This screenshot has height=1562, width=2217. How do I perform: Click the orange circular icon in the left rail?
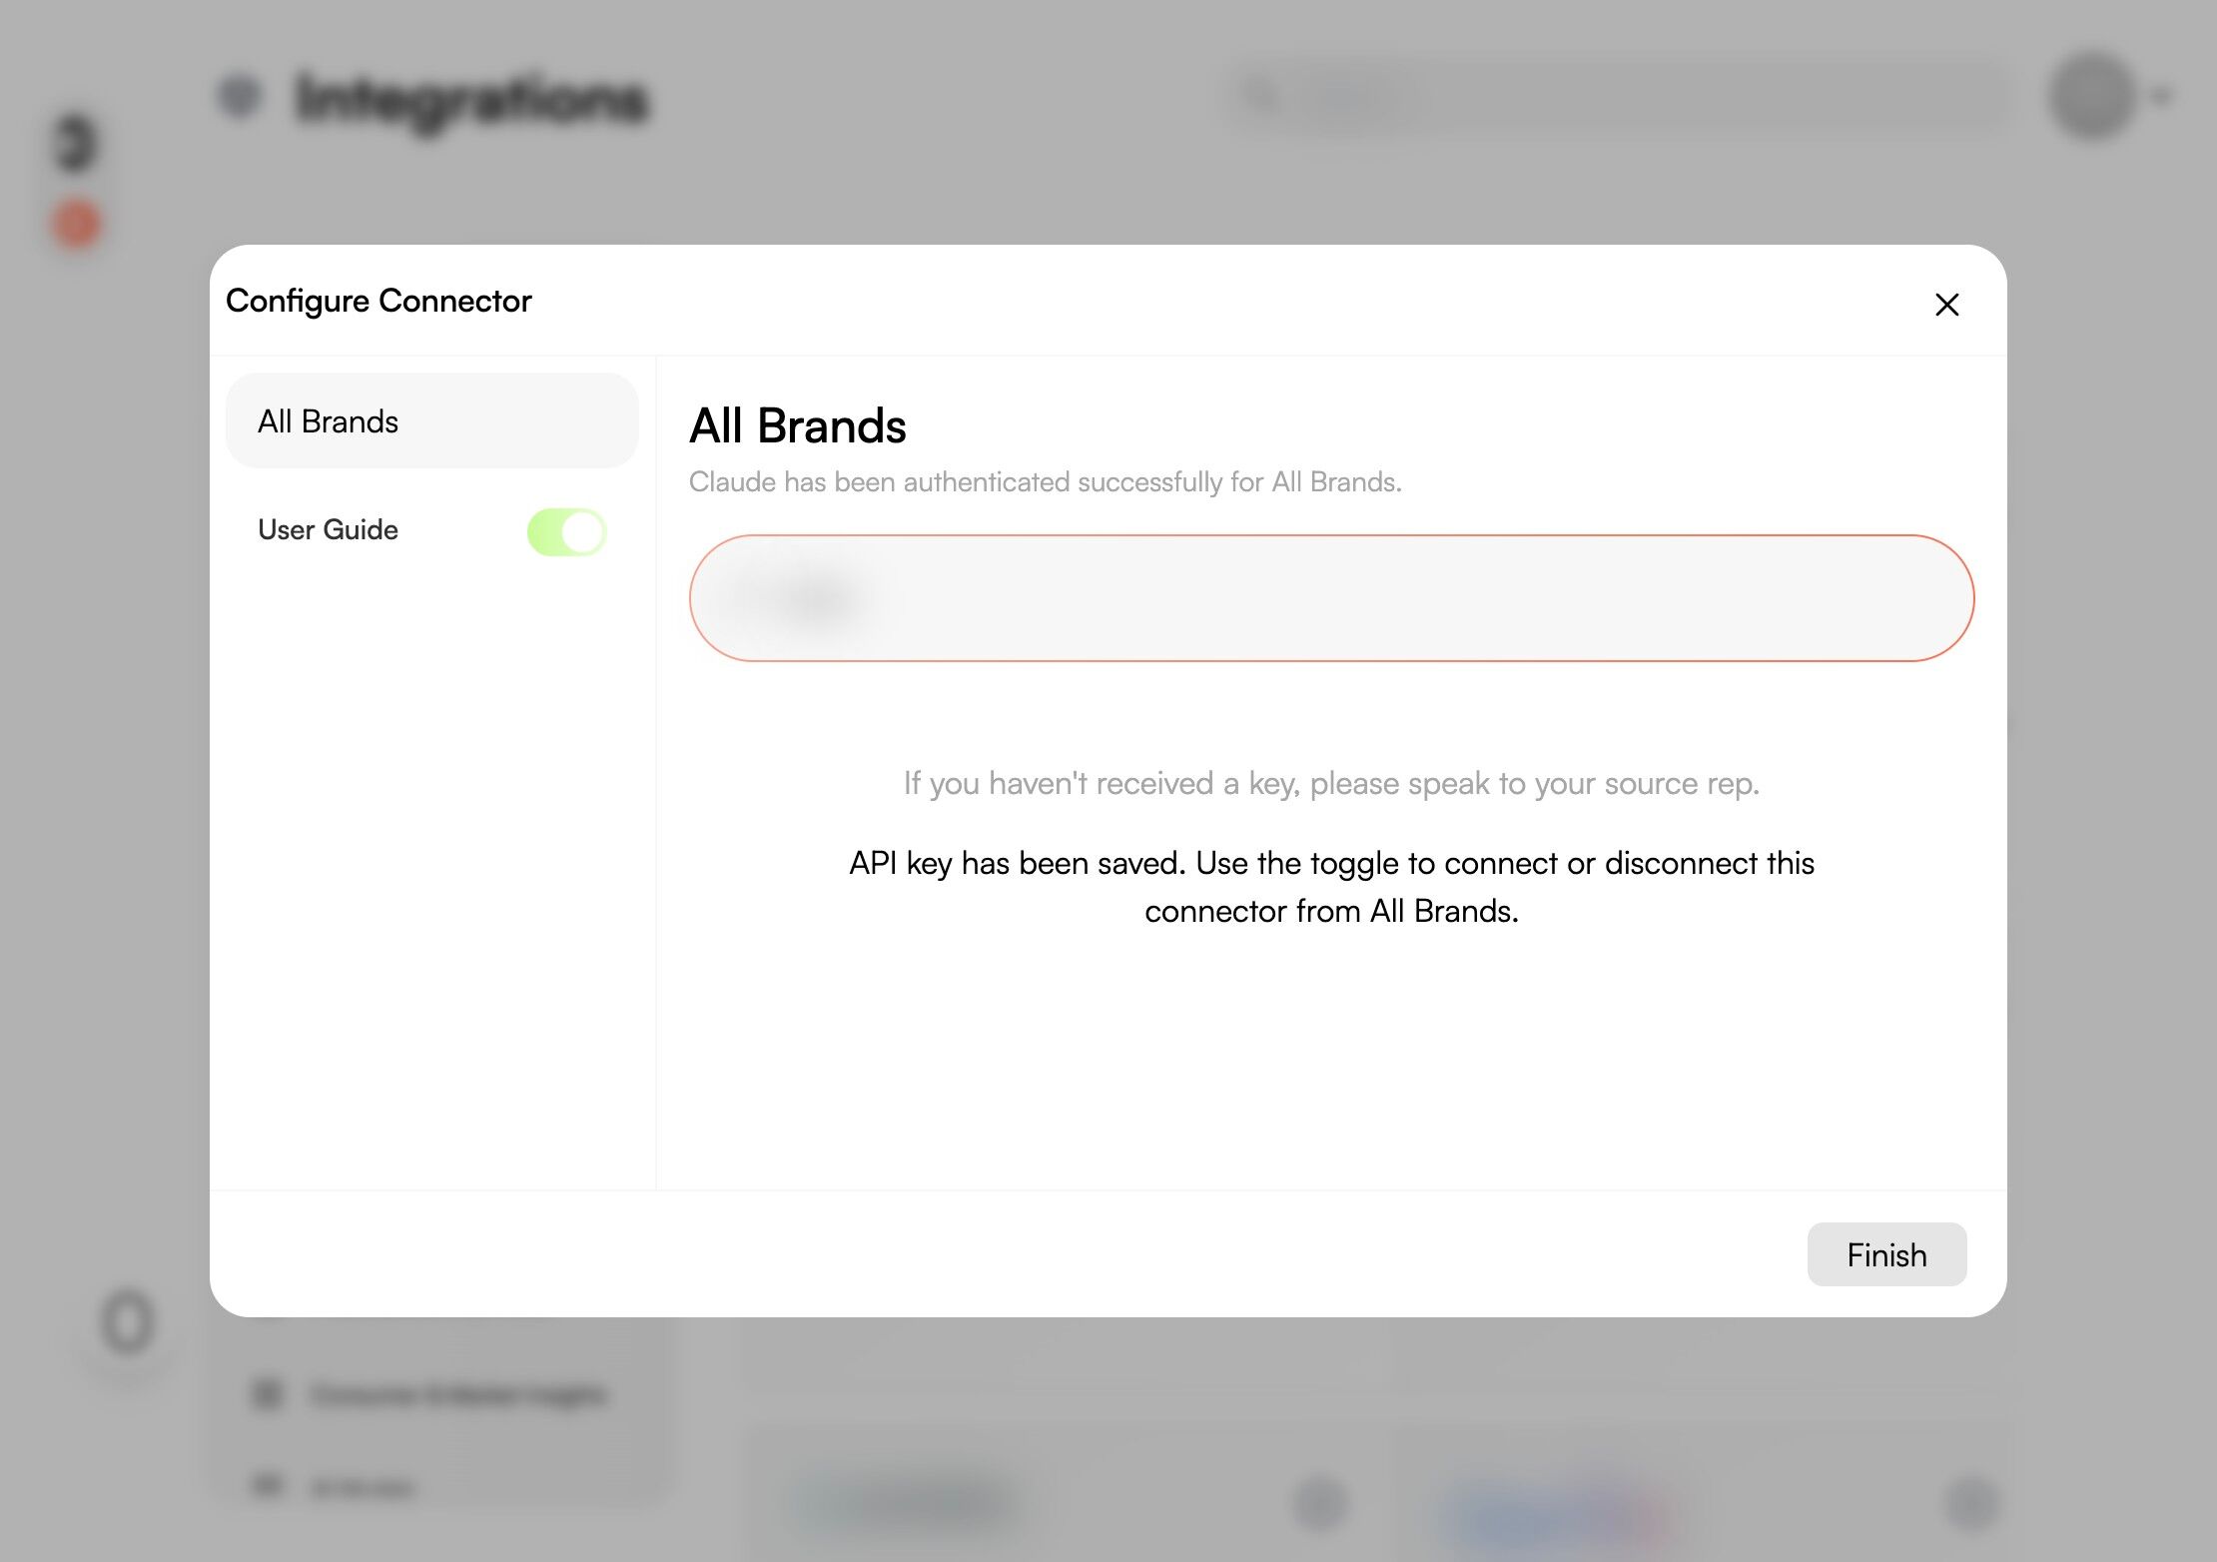[x=77, y=224]
